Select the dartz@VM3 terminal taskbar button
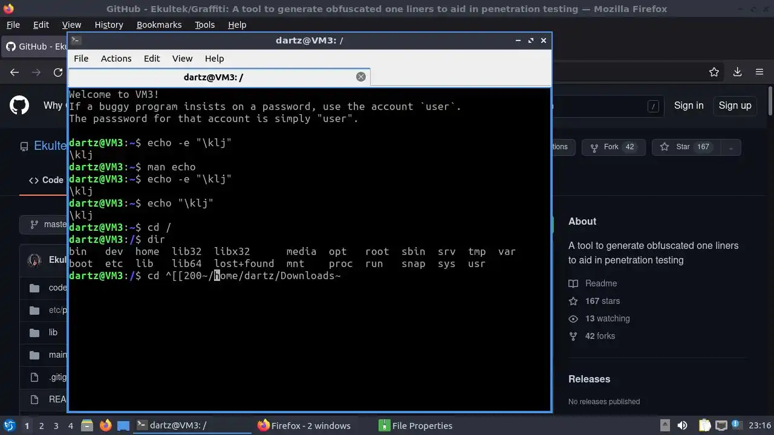 [192, 425]
